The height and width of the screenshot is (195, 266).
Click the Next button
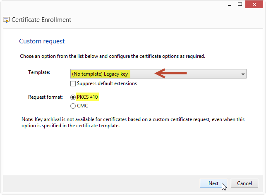[213, 183]
